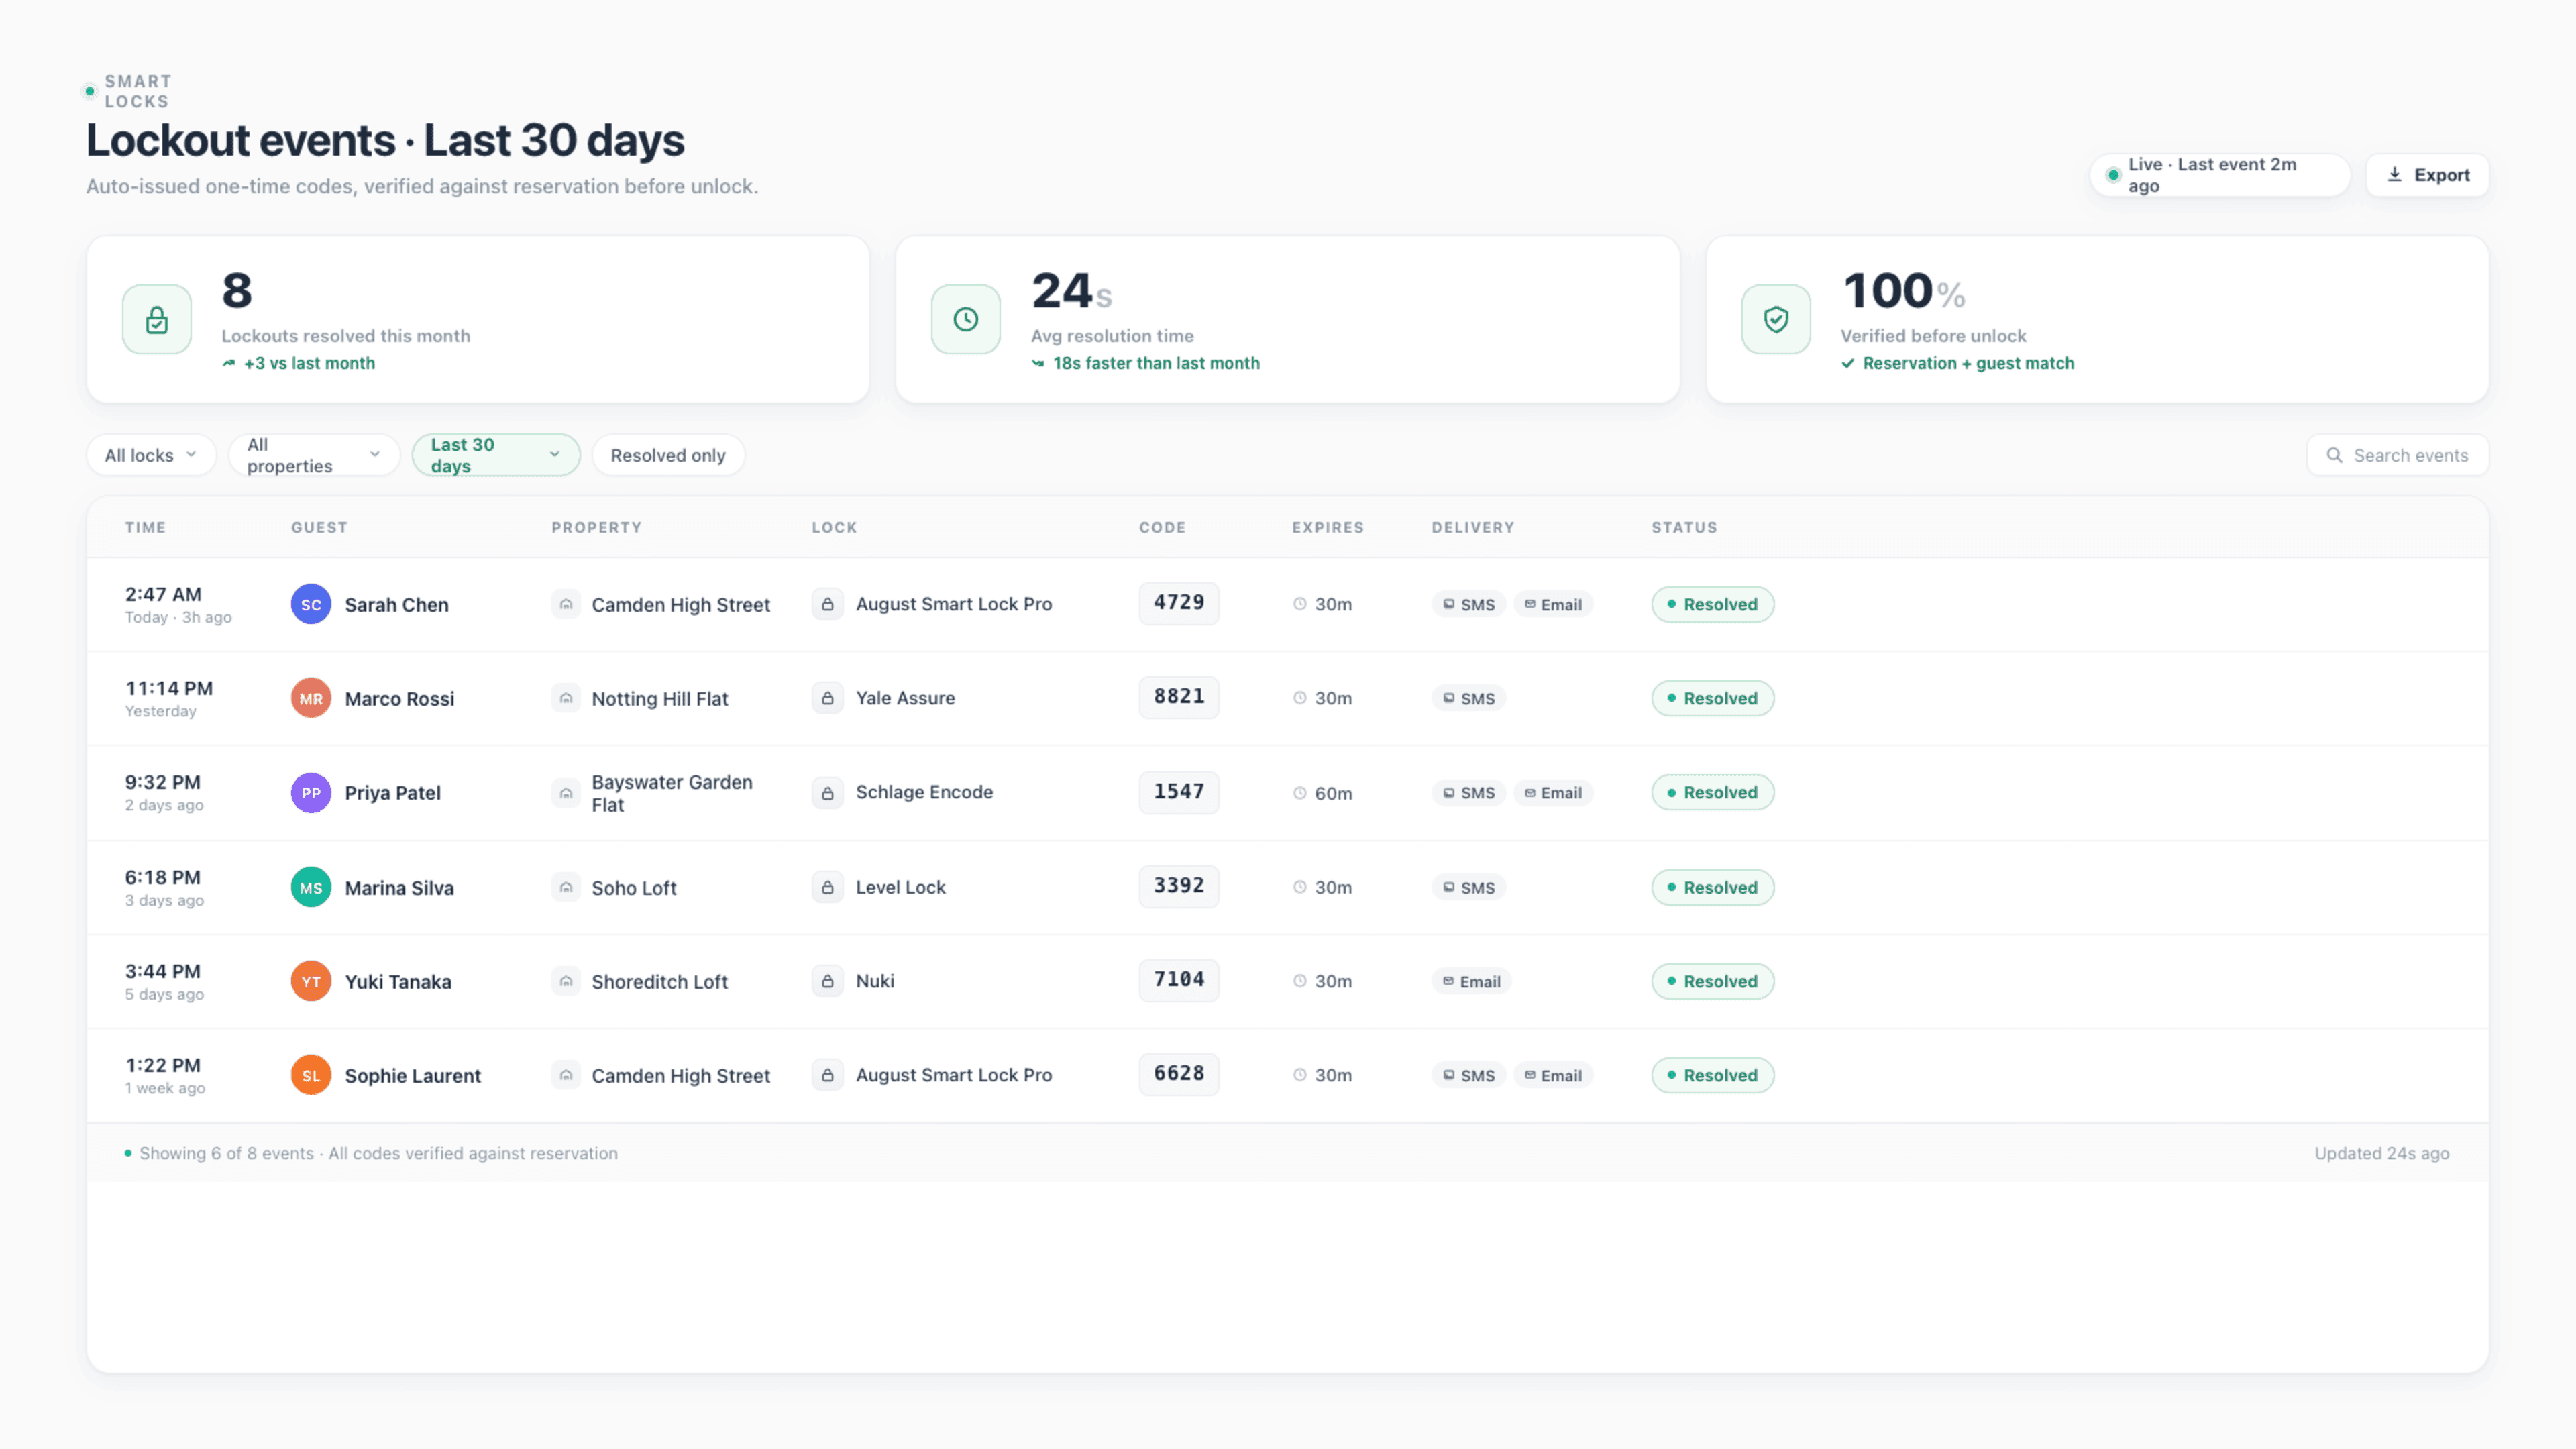Image resolution: width=2576 pixels, height=1449 pixels.
Task: Click August Smart Lock Pro in Sarah Chen's row
Action: [x=954, y=604]
